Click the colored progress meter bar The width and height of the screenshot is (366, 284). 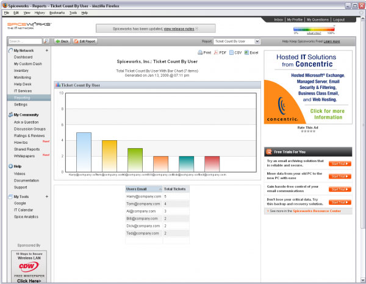click(x=314, y=29)
